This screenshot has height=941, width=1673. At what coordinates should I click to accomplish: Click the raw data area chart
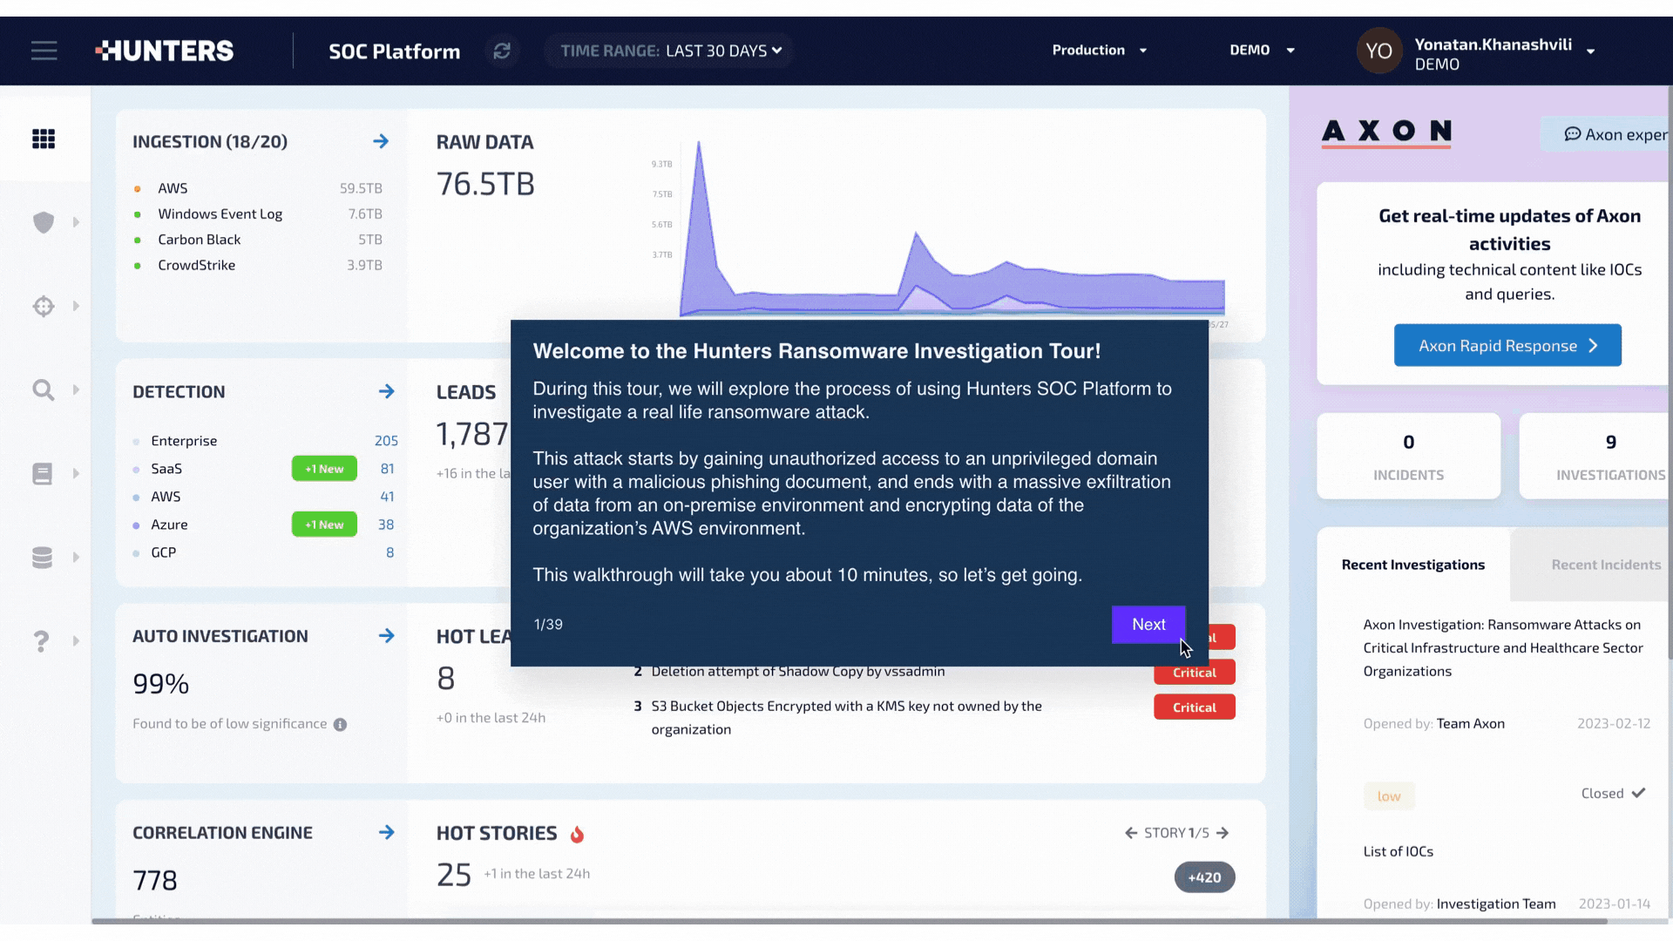click(x=952, y=231)
